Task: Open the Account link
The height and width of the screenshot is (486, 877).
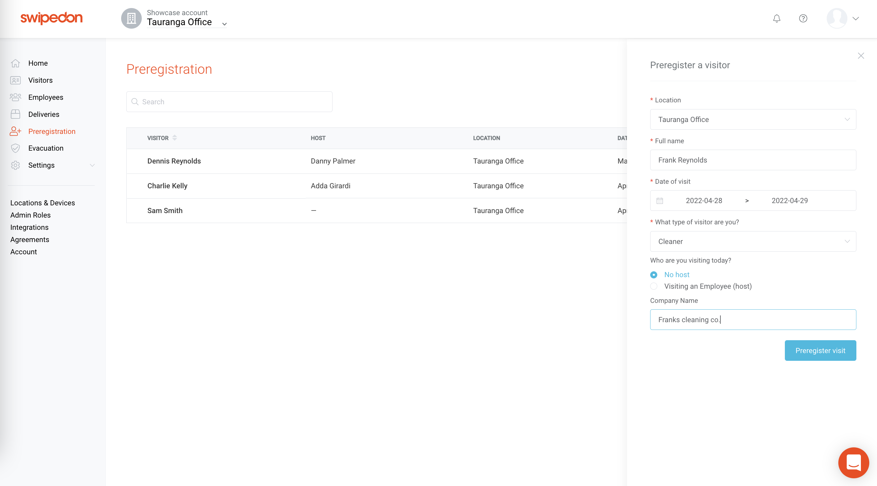Action: coord(24,252)
